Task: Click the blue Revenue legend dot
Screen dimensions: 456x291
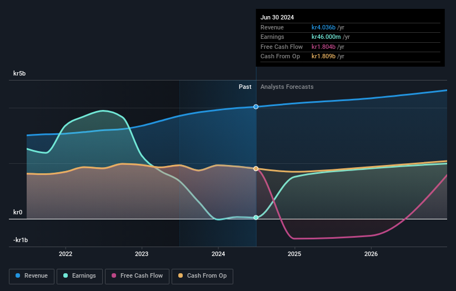Action: 18,275
